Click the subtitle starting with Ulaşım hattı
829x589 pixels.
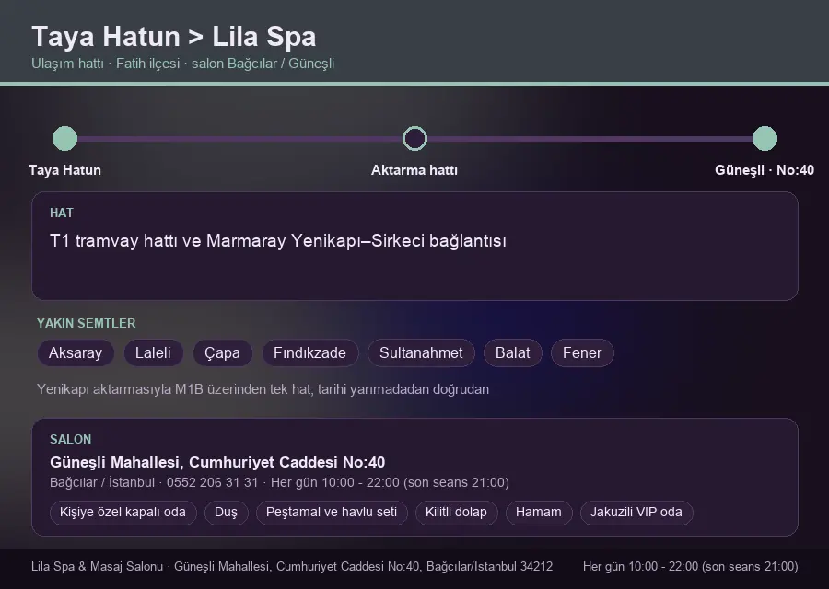183,64
